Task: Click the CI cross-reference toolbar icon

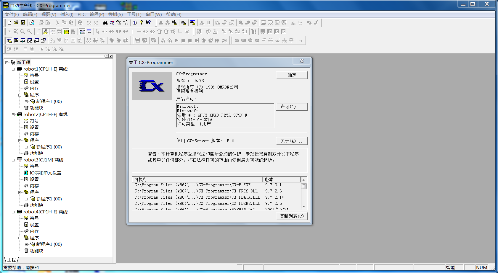Action: coord(89,32)
